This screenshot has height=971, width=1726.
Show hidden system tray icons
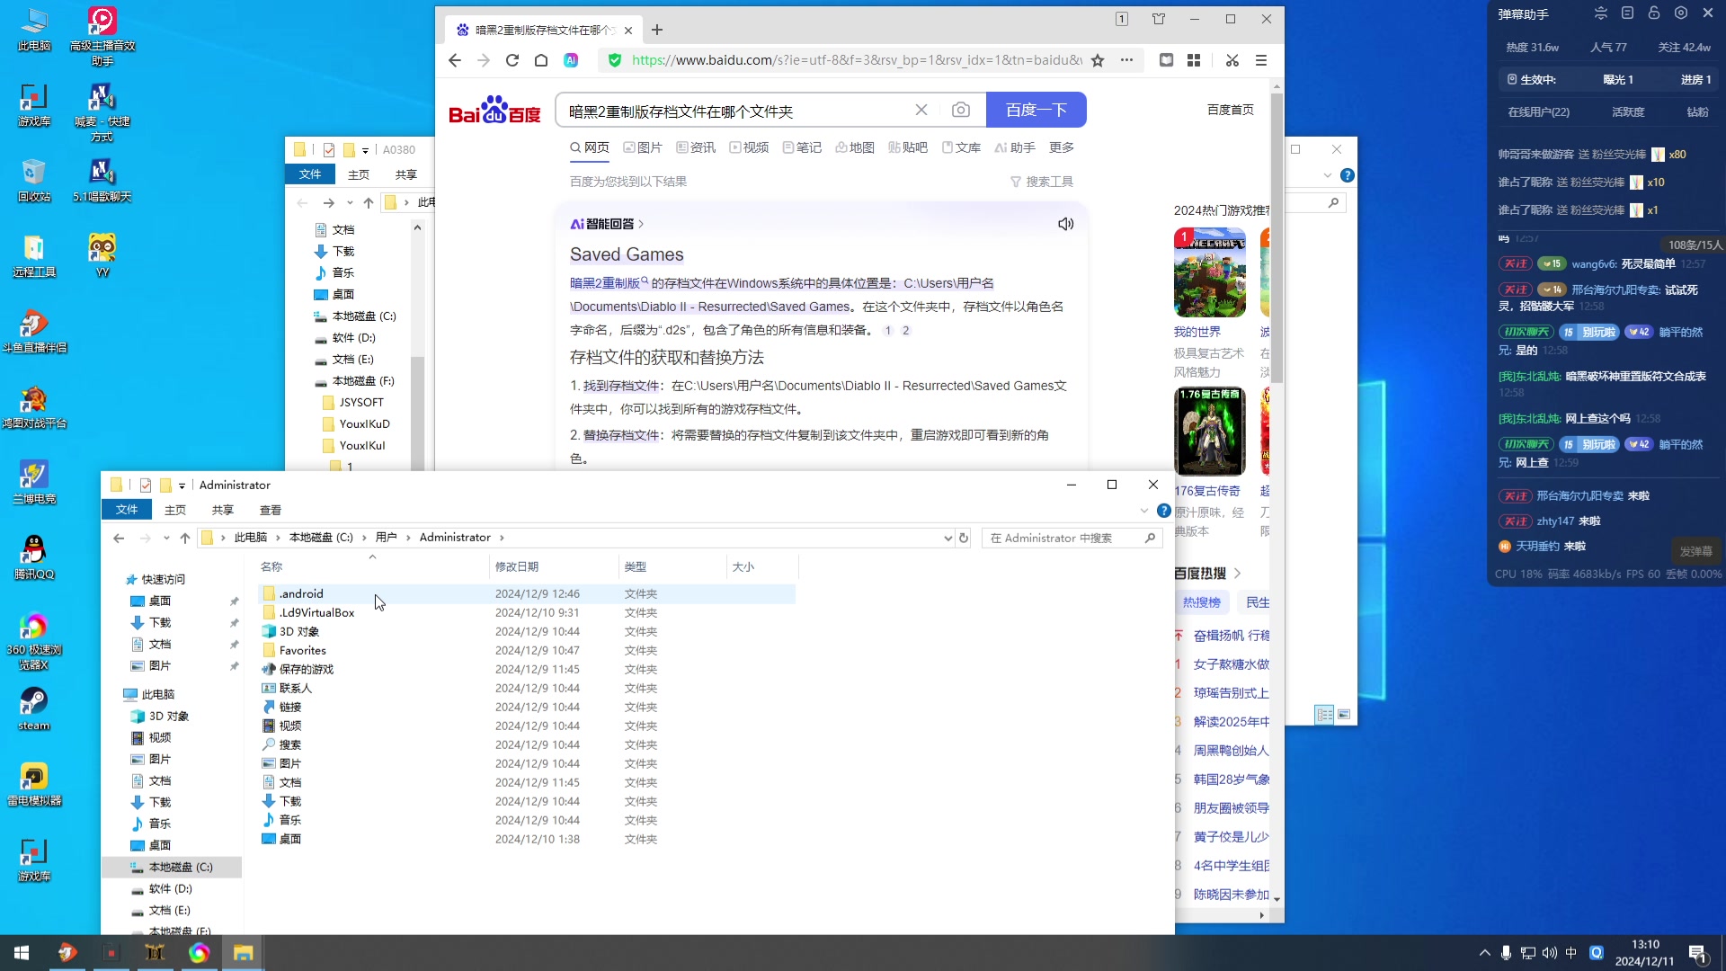(1484, 953)
